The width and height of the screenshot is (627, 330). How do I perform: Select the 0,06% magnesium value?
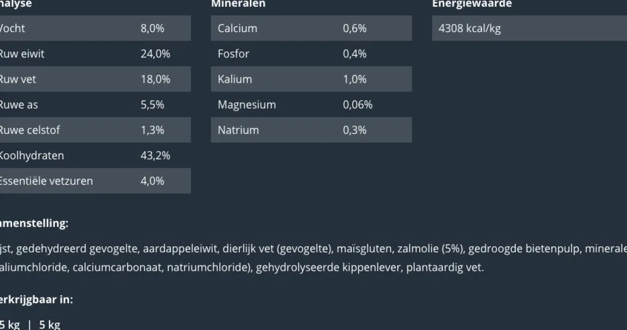357,105
